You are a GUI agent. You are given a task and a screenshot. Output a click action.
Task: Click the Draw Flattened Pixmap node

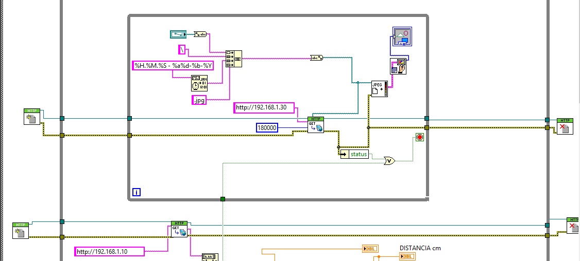[398, 67]
